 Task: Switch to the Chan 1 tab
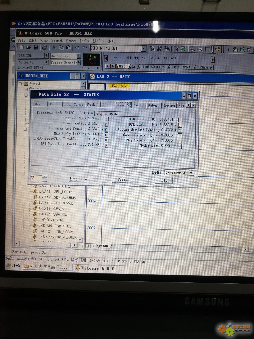pos(138,105)
